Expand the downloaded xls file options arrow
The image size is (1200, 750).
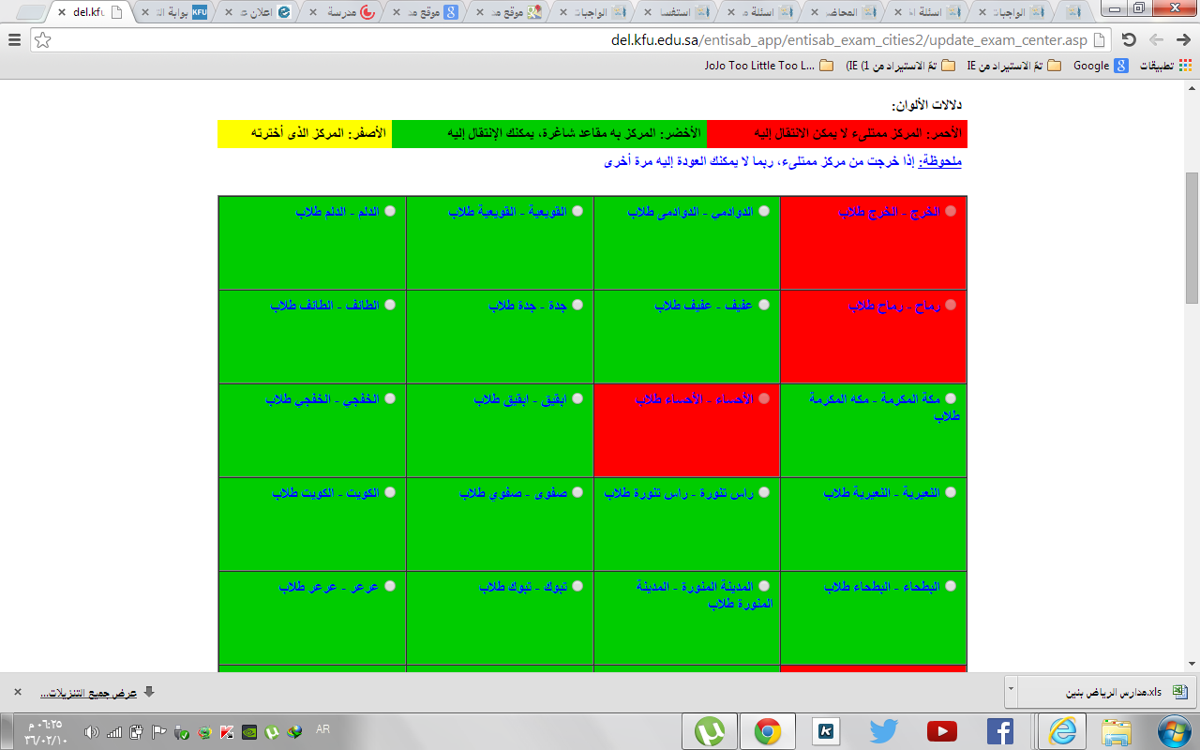pos(1011,691)
